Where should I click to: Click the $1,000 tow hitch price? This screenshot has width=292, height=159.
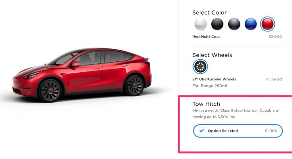click(271, 131)
